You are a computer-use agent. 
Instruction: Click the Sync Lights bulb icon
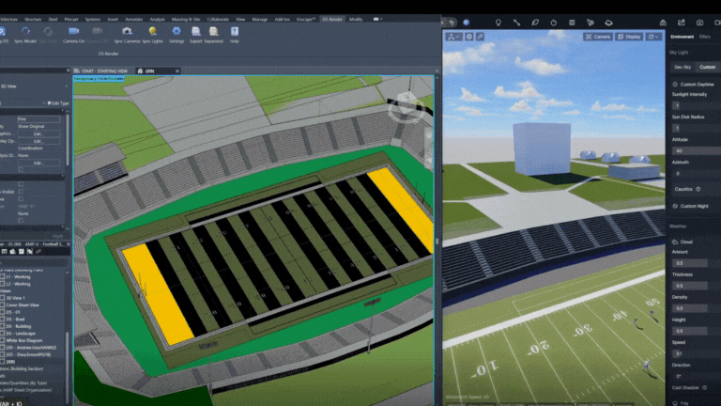click(153, 35)
